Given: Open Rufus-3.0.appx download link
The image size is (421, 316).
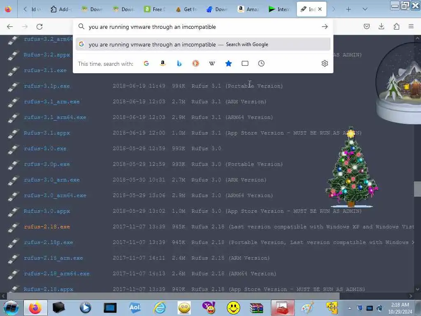Looking at the screenshot, I should [x=47, y=211].
